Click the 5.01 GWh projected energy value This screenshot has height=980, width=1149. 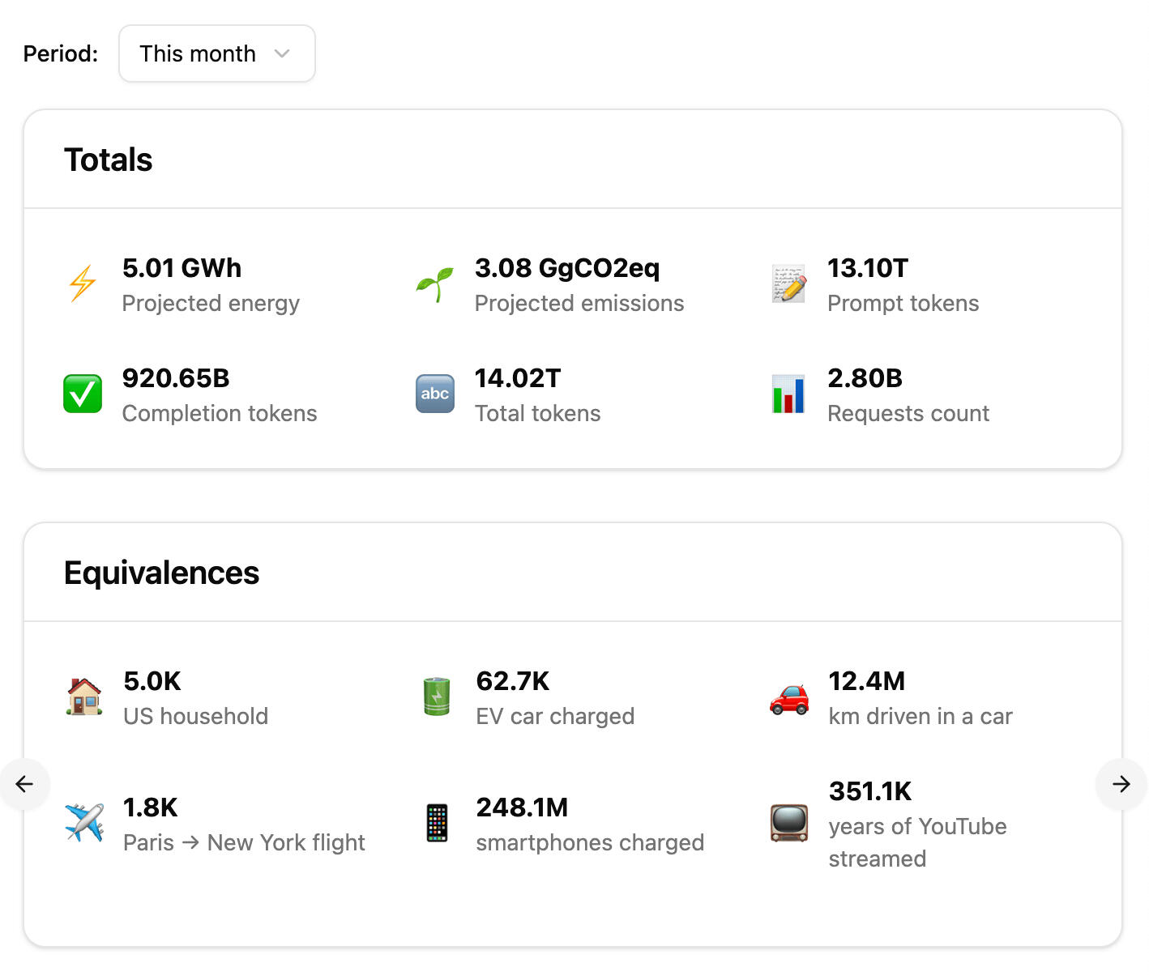[182, 268]
